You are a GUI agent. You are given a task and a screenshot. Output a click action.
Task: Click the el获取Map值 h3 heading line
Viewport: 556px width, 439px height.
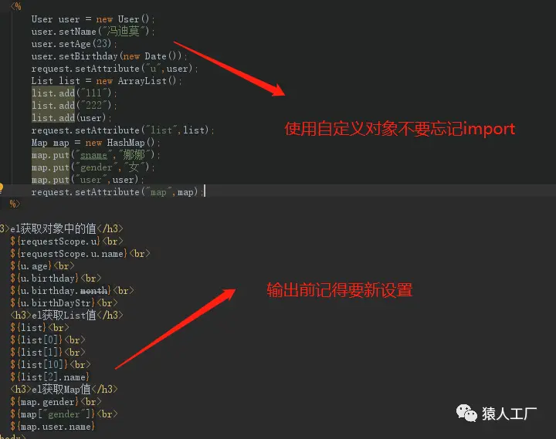click(64, 389)
